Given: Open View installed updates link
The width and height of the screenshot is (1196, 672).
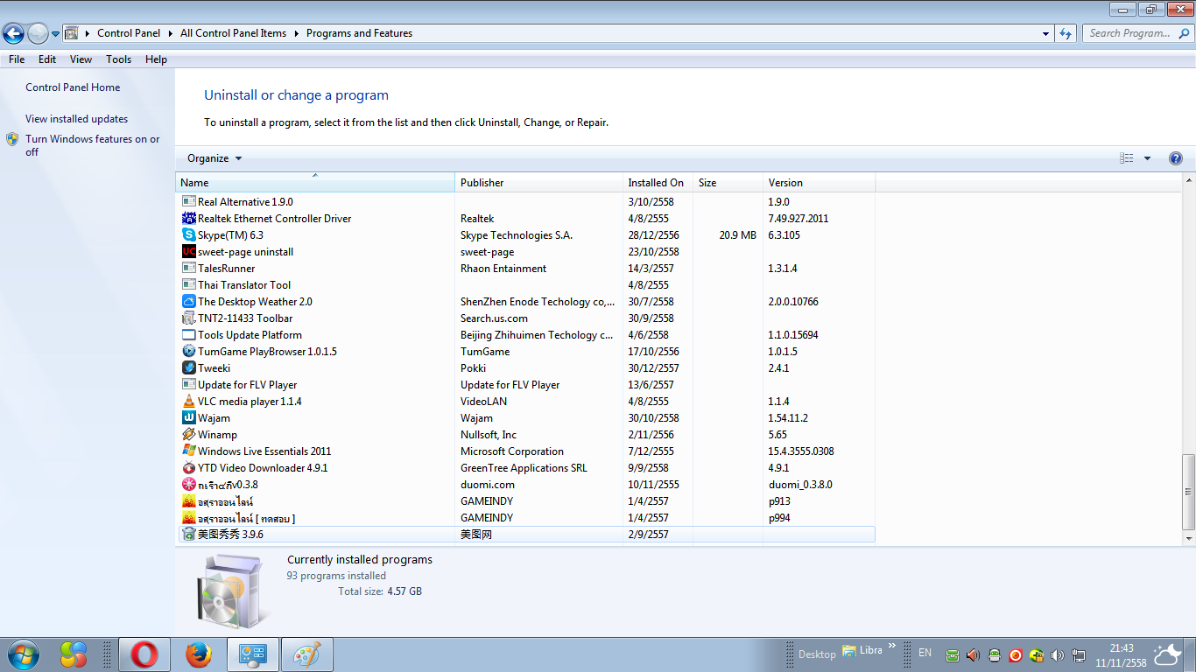Looking at the screenshot, I should click(77, 119).
